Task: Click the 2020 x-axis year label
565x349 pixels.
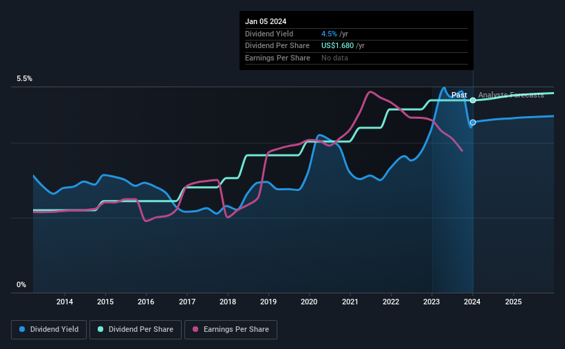Action: point(309,302)
